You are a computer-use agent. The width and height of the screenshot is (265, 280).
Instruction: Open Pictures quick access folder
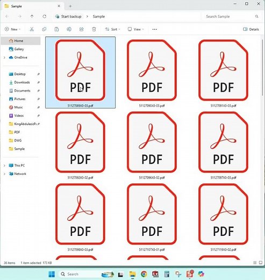tap(17, 99)
